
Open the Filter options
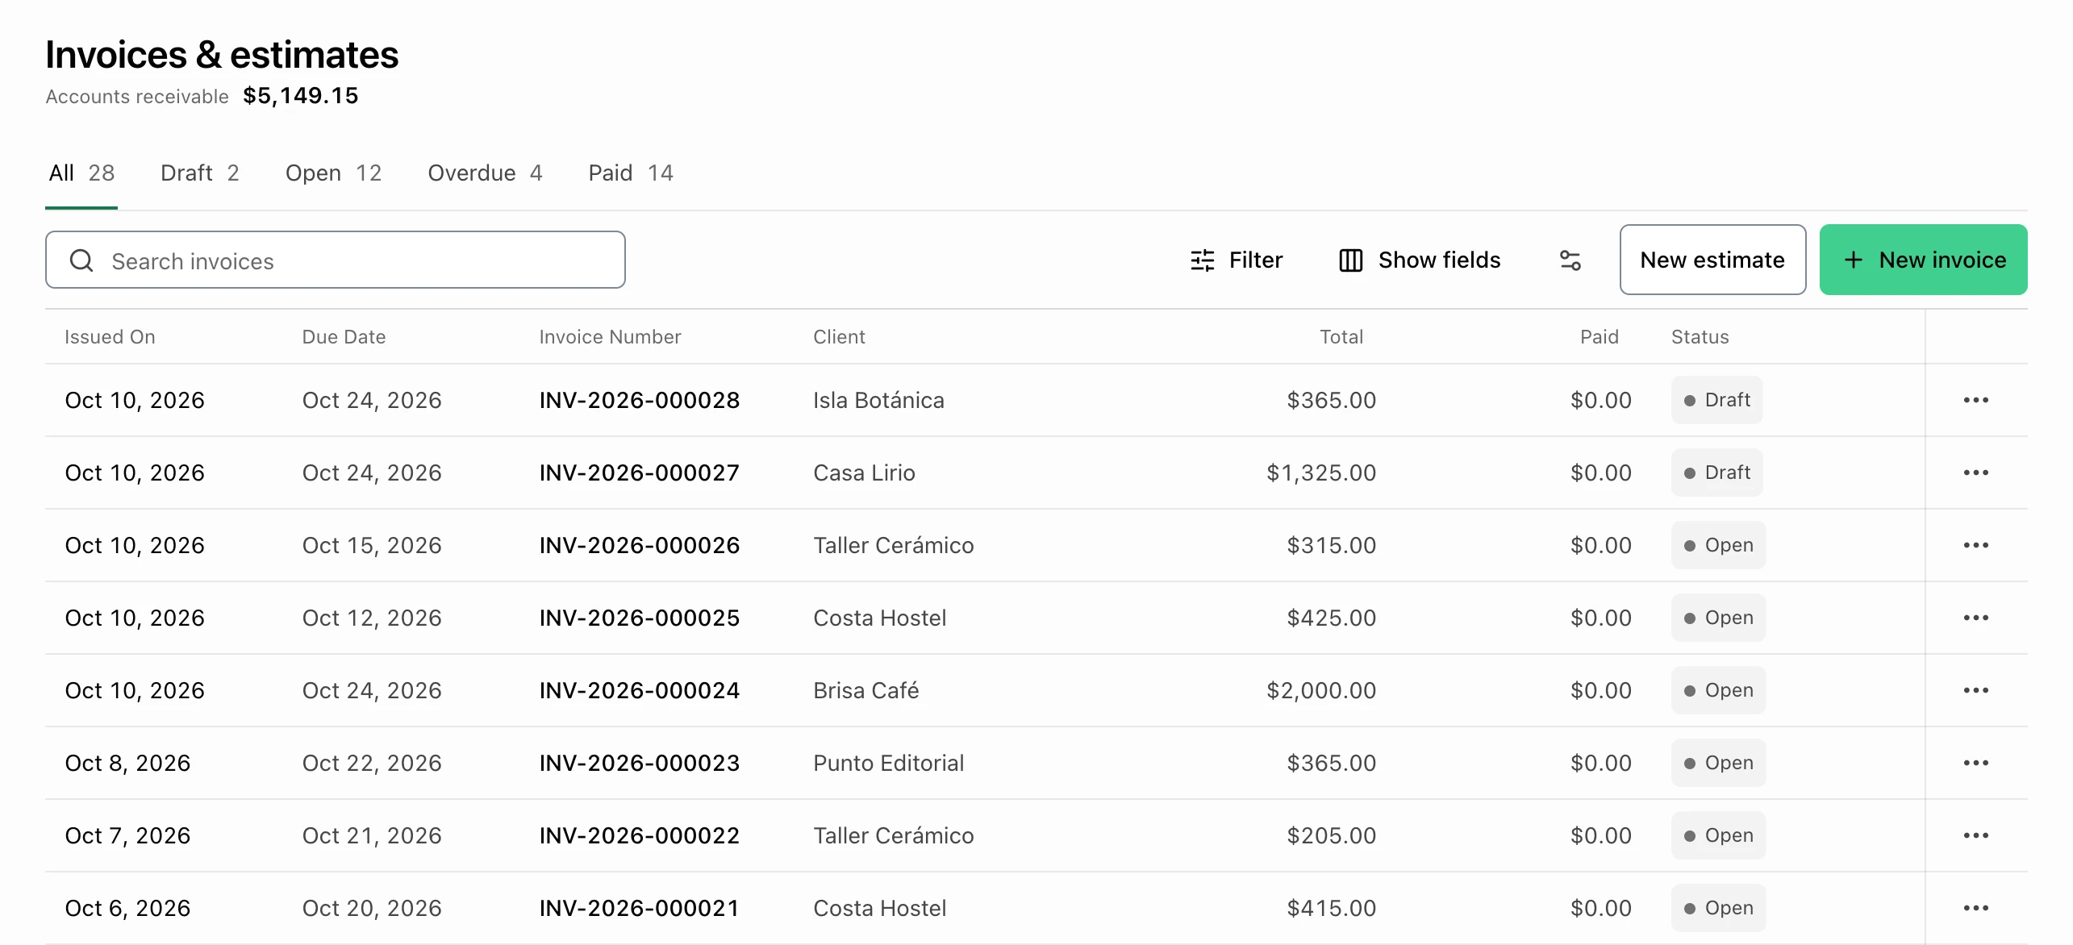coord(1236,260)
